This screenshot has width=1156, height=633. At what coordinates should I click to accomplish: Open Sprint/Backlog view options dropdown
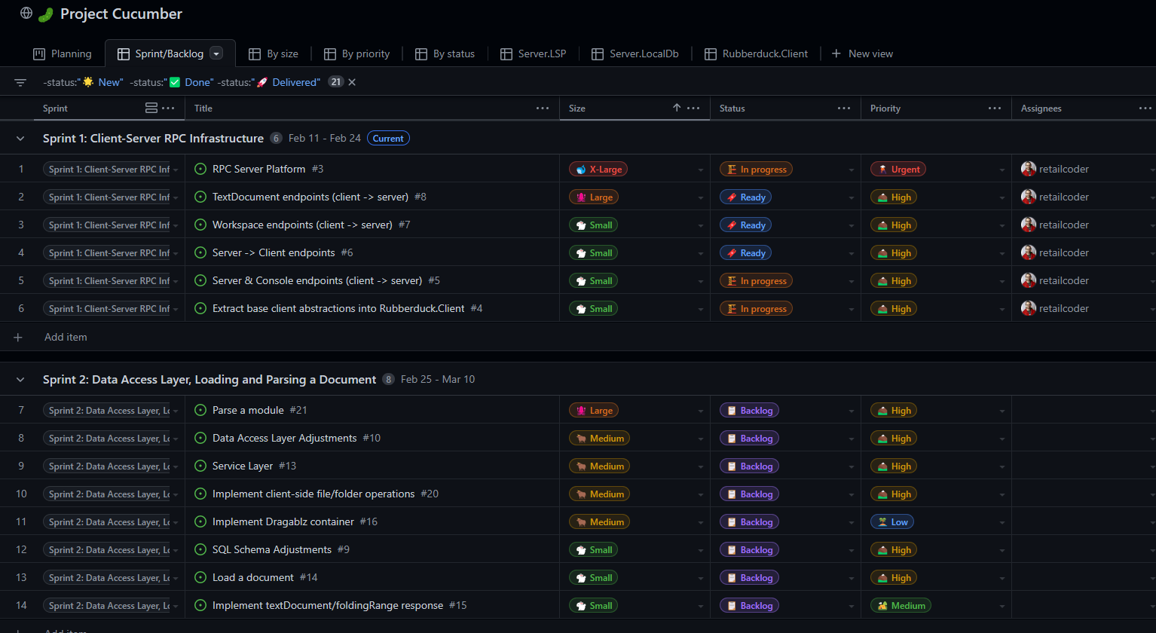(x=216, y=54)
